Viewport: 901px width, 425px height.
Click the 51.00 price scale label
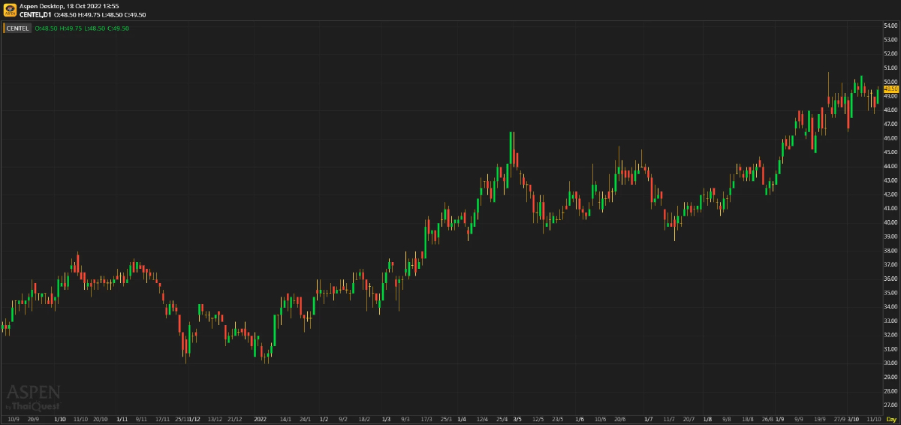click(x=891, y=68)
